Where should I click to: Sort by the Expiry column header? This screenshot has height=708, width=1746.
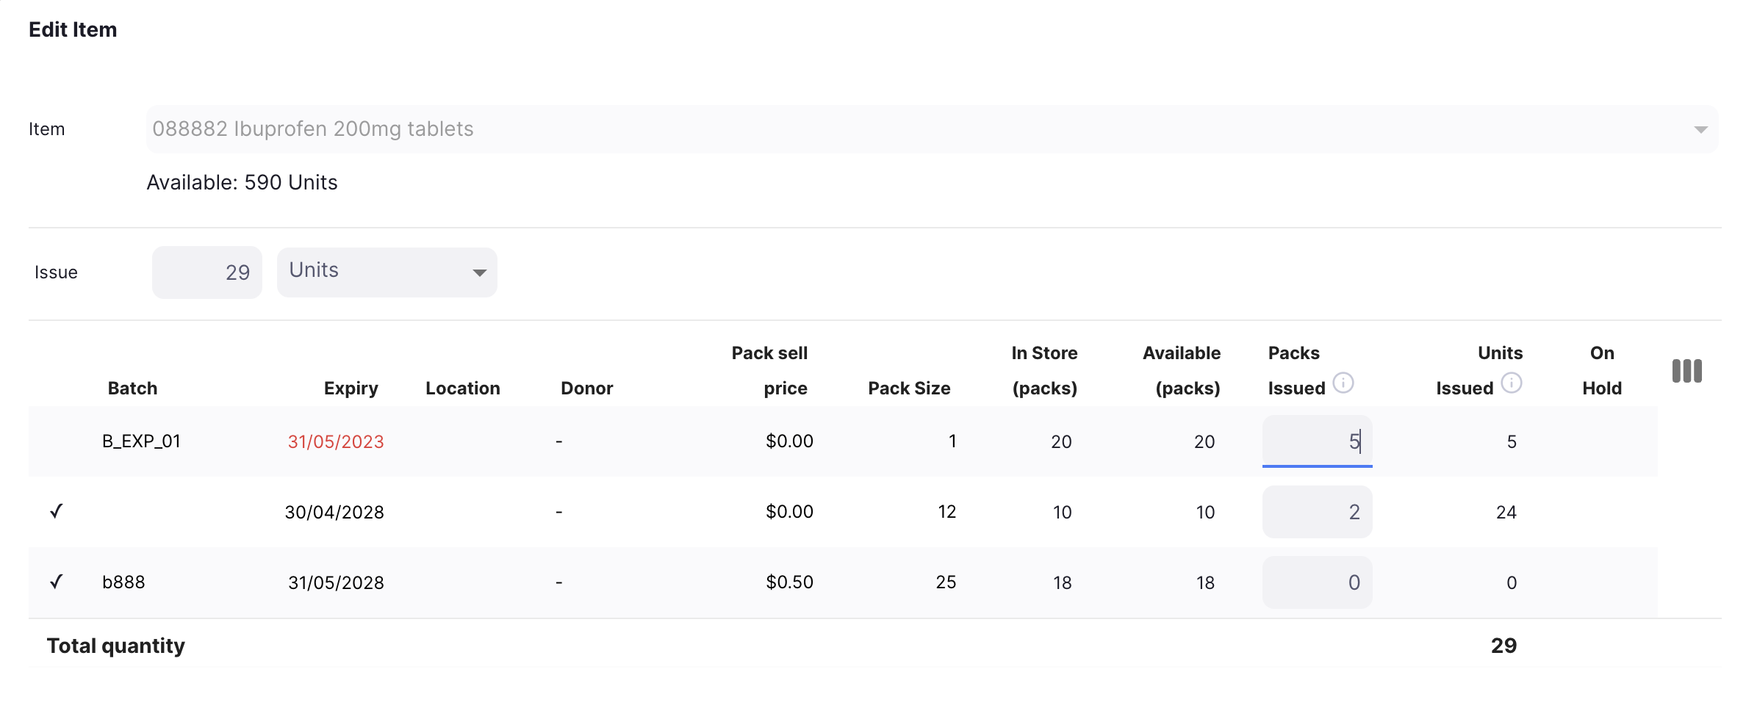point(351,388)
